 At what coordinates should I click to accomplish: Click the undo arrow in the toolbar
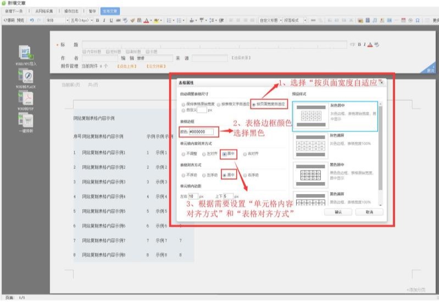[32, 20]
